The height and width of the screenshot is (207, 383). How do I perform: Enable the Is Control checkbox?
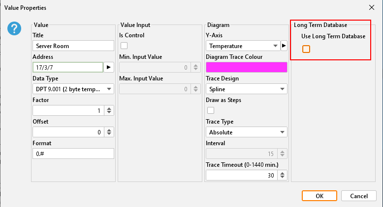pos(124,46)
